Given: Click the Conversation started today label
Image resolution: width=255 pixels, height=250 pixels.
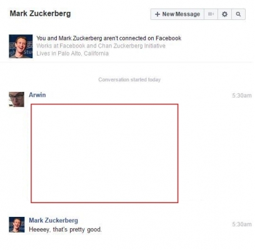Looking at the screenshot, I should (129, 79).
